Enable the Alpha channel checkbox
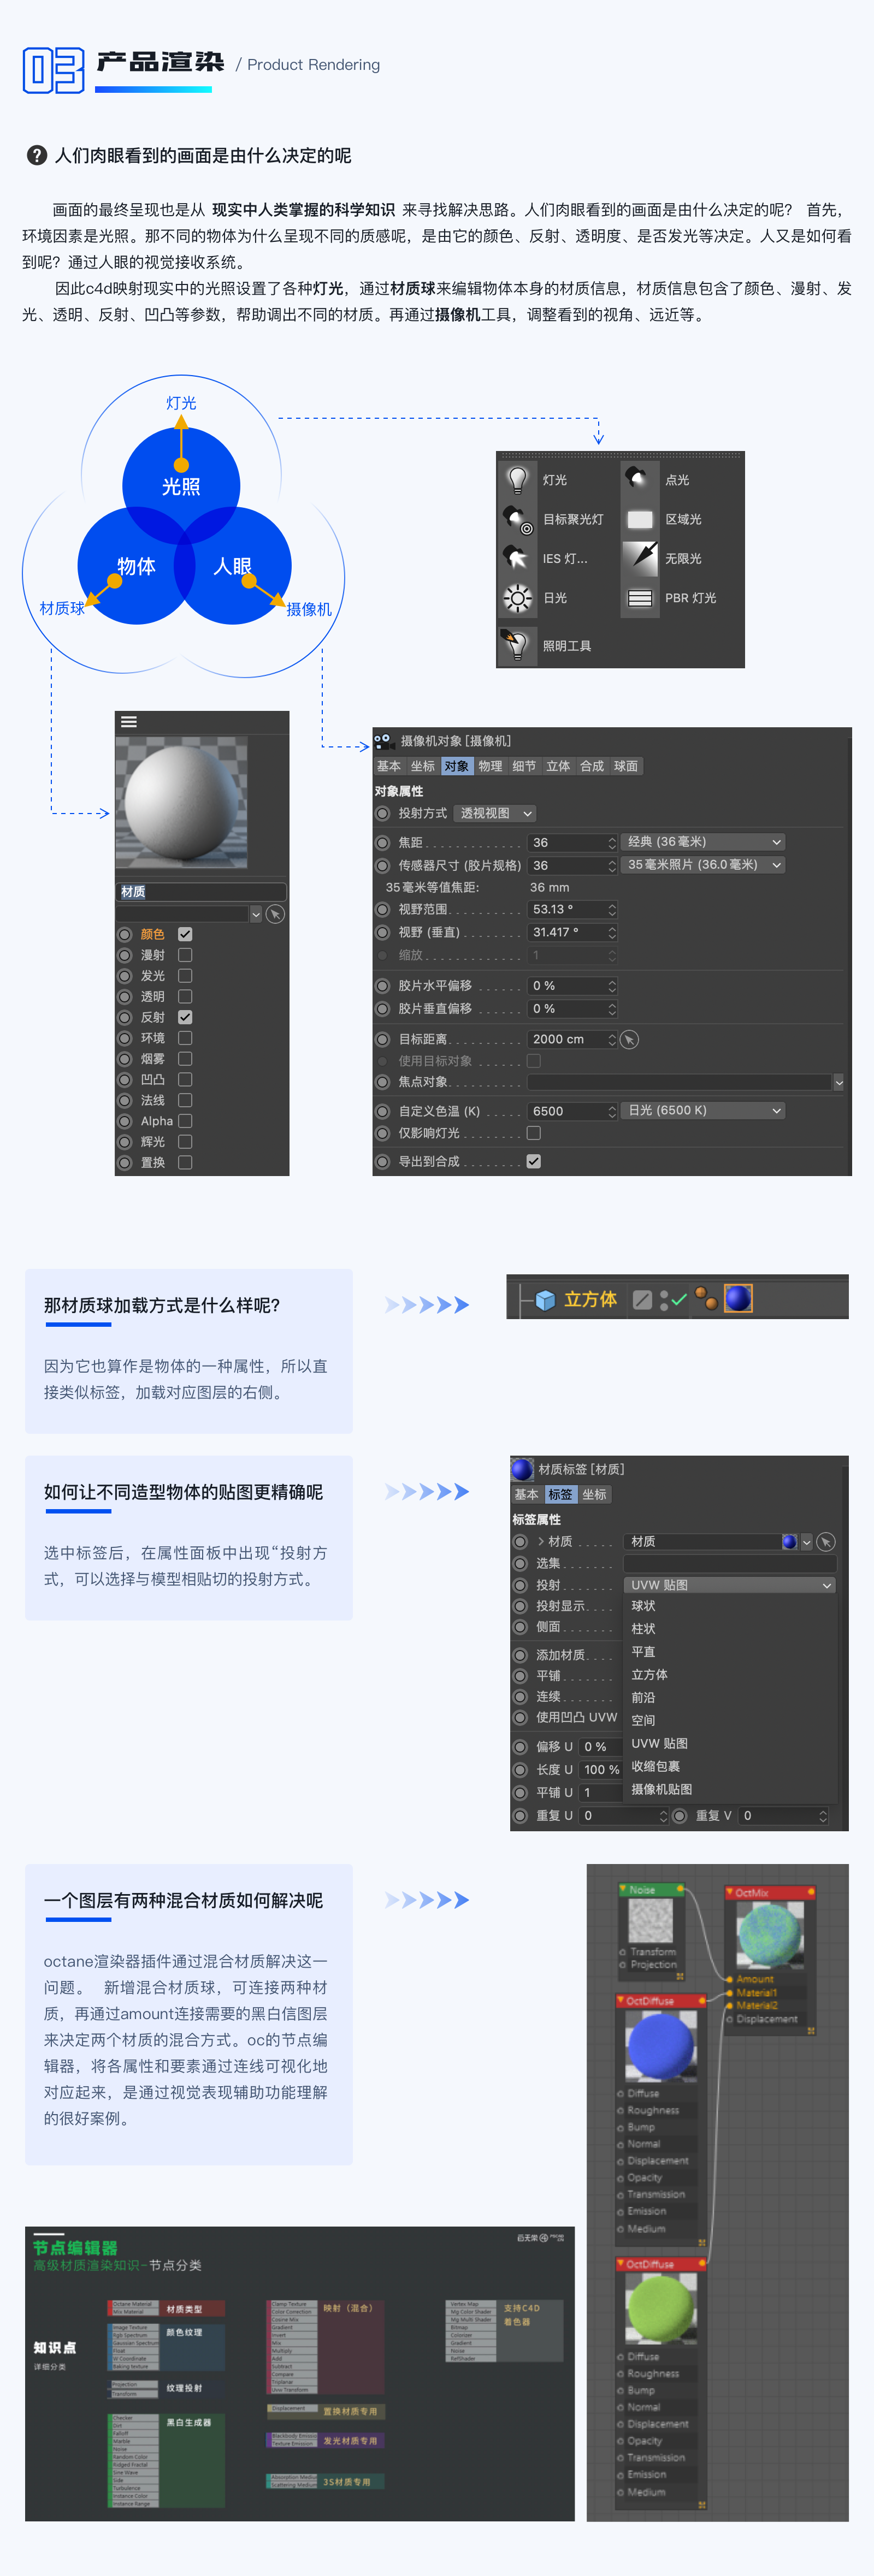 [x=185, y=1121]
